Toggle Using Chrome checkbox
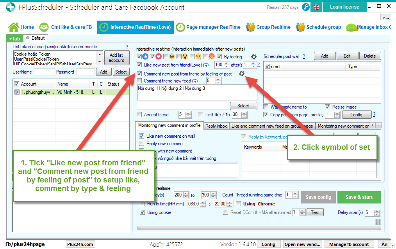The height and width of the screenshot is (249, 396). [238, 204]
